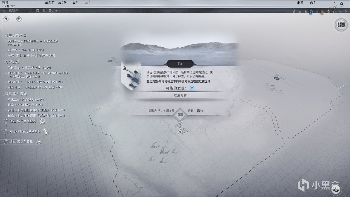Click the objective ending in 个故事 (0/1)
Image resolution: width=350 pixels, height=197 pixels.
click(x=31, y=55)
